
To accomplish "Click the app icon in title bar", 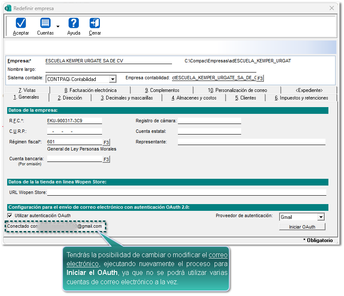I will click(x=8, y=8).
